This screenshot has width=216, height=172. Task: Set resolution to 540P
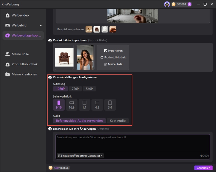(89, 89)
